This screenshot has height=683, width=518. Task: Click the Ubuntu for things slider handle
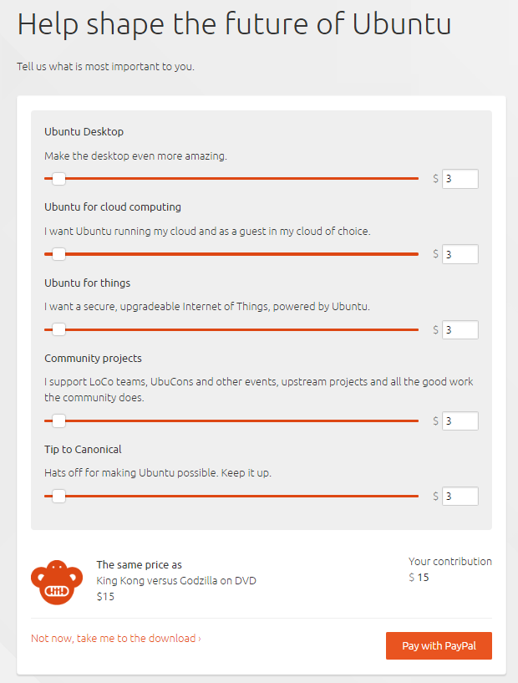point(58,329)
